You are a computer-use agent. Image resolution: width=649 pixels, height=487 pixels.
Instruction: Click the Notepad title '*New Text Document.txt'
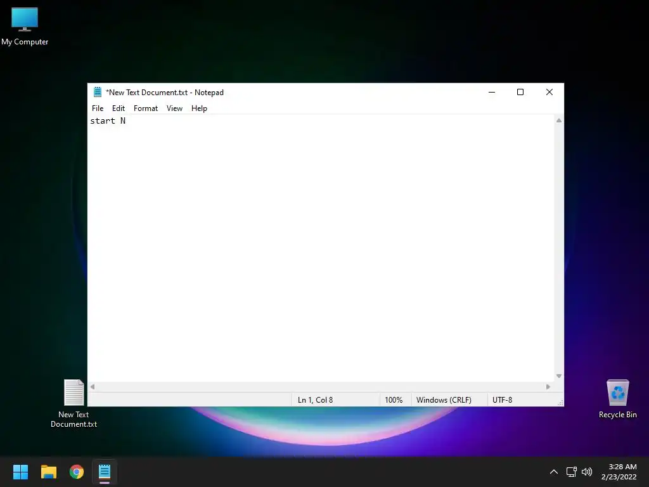[x=147, y=93]
